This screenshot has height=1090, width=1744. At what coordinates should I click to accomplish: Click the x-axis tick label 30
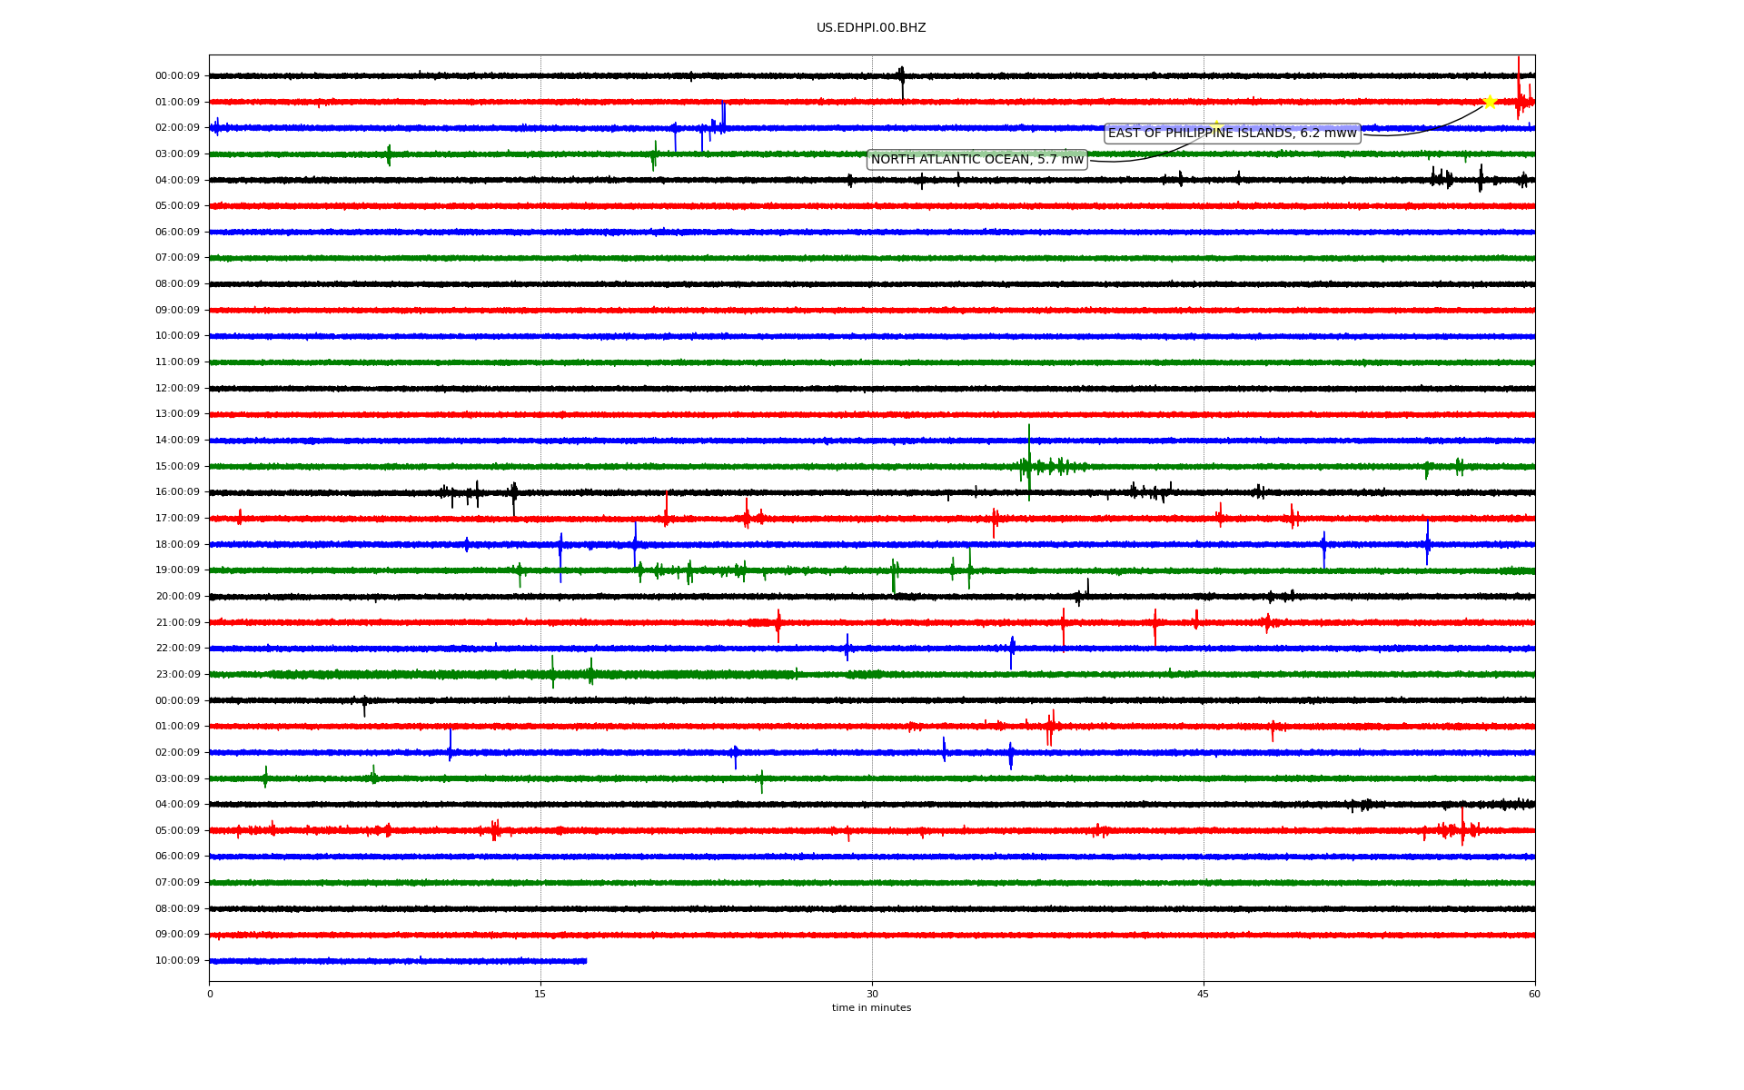[872, 994]
